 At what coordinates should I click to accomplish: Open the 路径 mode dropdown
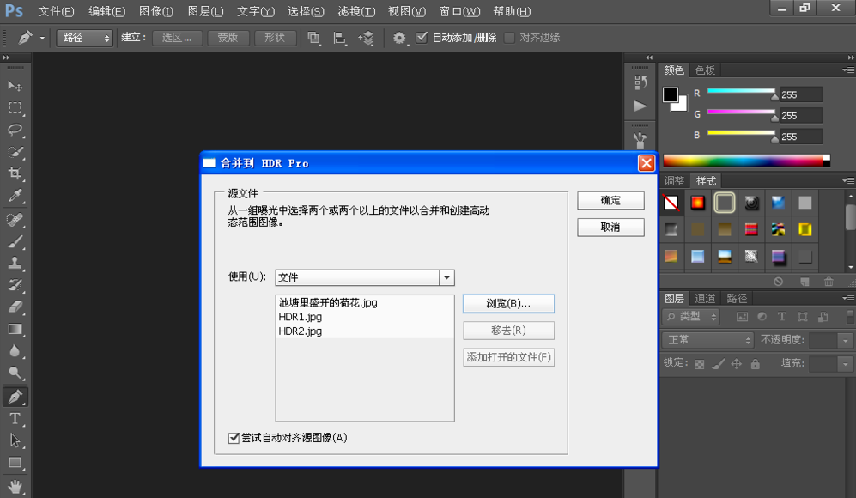coord(84,38)
